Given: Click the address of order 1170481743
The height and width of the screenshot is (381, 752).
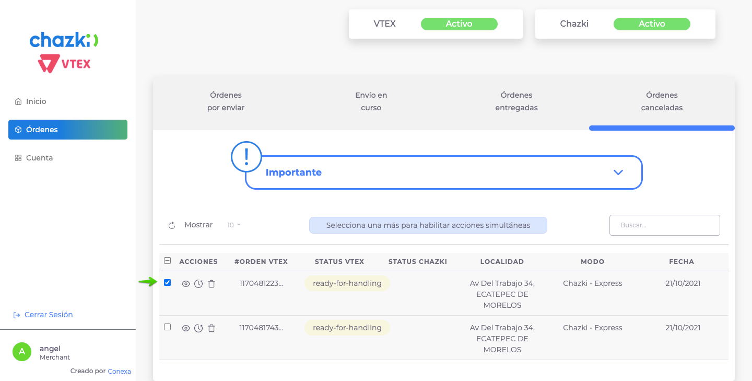Looking at the screenshot, I should 502,339.
